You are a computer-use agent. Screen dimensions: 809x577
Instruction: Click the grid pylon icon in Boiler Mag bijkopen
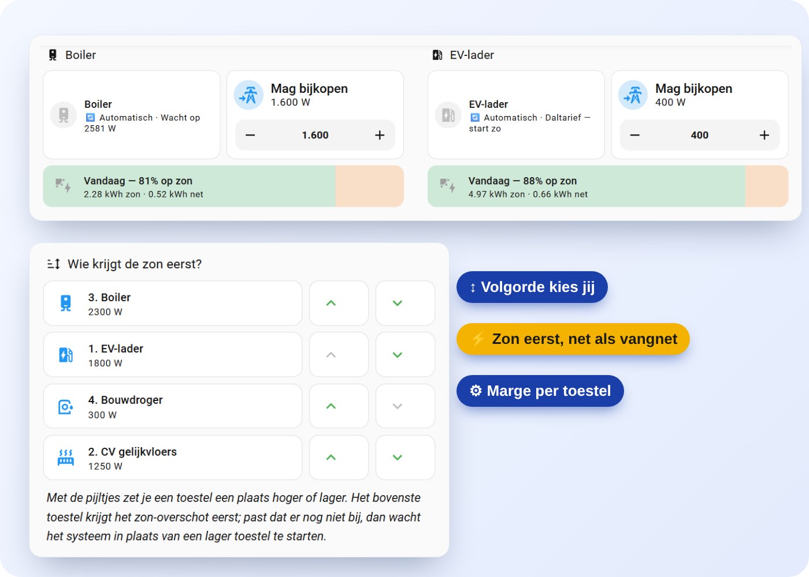(248, 95)
